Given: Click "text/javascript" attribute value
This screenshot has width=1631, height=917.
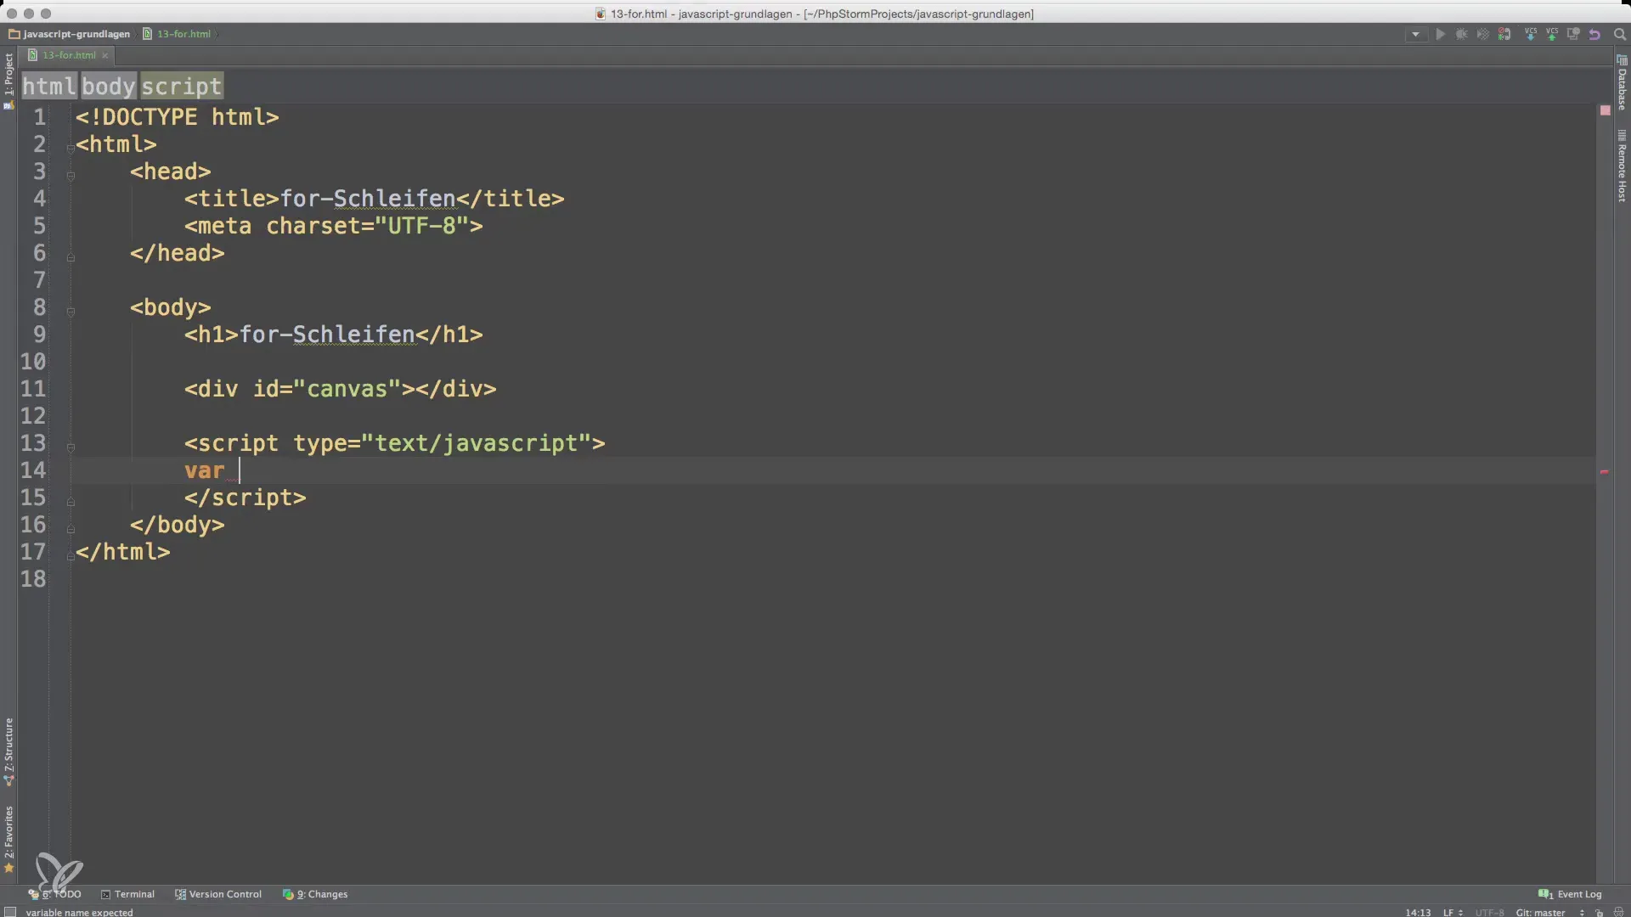Looking at the screenshot, I should (x=477, y=443).
